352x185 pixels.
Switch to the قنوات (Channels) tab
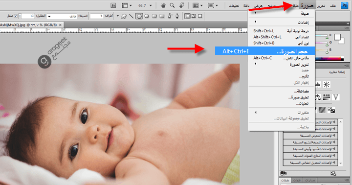point(297,180)
